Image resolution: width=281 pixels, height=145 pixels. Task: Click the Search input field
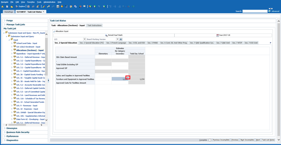255,11
